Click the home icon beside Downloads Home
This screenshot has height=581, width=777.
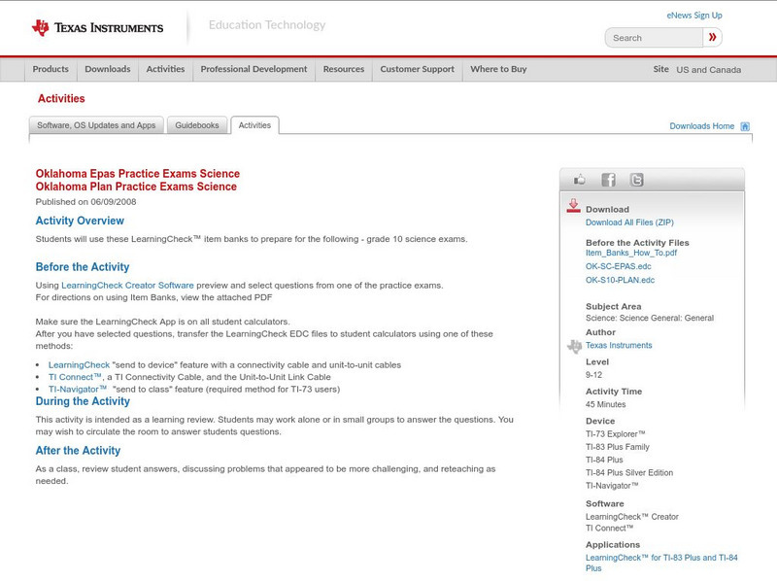click(x=745, y=125)
